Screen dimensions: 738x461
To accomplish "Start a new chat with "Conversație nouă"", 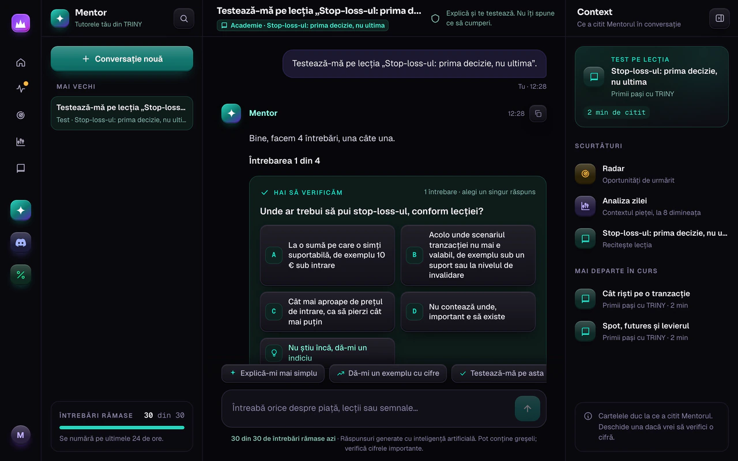I will tap(122, 59).
